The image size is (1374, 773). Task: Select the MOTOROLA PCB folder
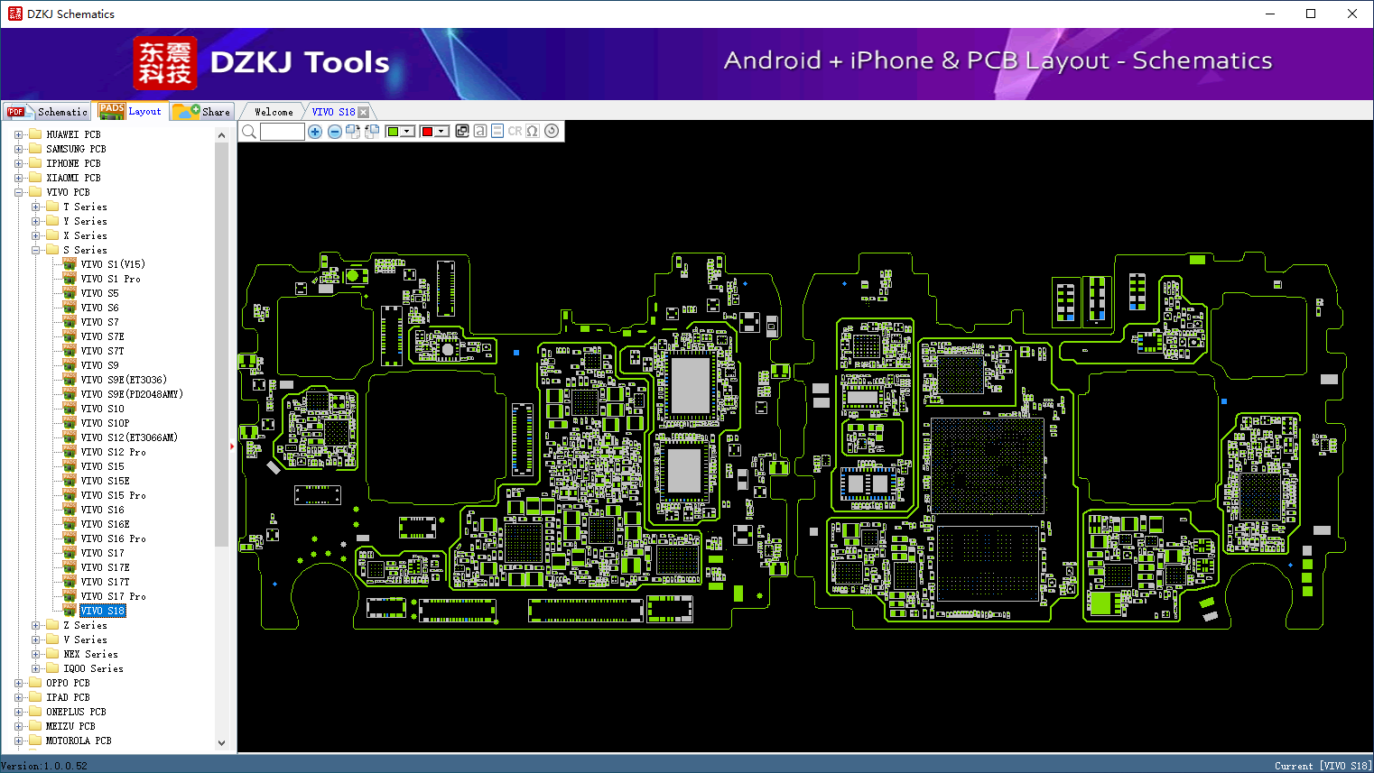pyautogui.click(x=79, y=741)
